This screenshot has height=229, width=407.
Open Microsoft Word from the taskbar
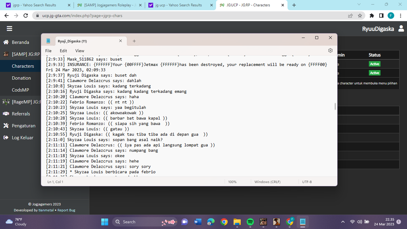[198, 222]
